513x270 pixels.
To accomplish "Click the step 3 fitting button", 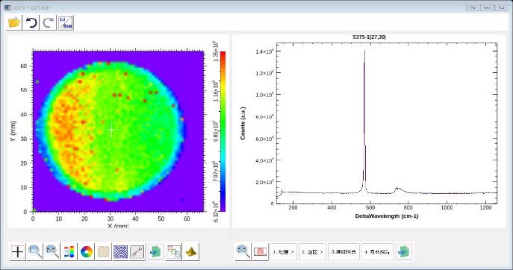I will [x=343, y=251].
